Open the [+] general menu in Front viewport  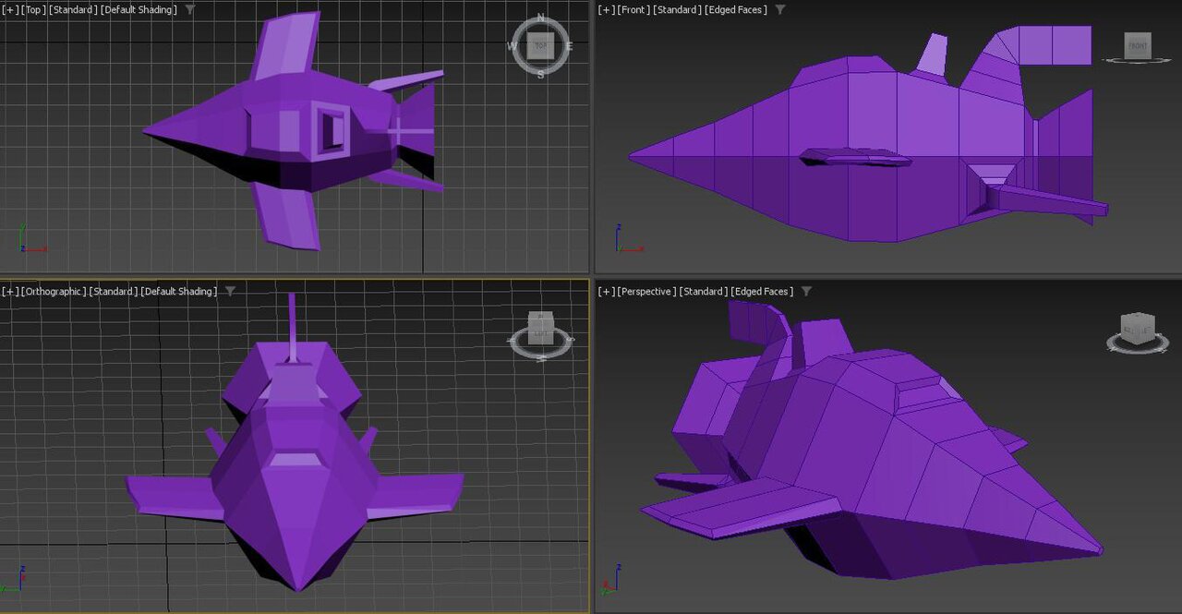pyautogui.click(x=607, y=9)
